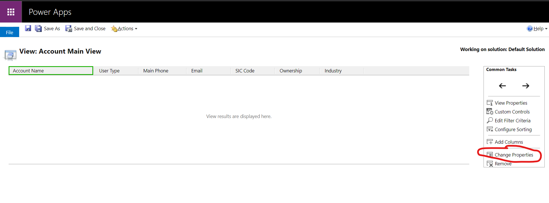
Task: Click the Edit Filter Criteria magnifier icon
Action: (x=490, y=121)
